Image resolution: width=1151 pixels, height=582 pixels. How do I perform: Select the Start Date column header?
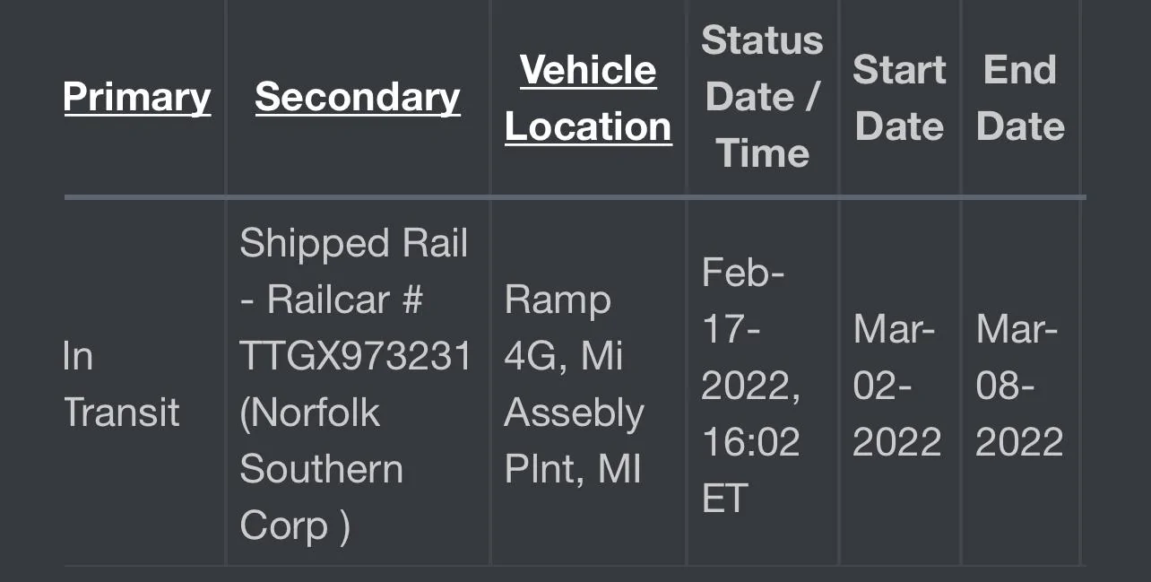[899, 98]
